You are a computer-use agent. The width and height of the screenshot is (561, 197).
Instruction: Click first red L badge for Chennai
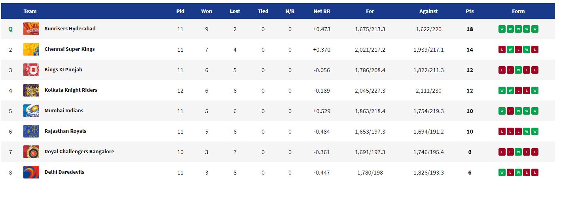502,50
